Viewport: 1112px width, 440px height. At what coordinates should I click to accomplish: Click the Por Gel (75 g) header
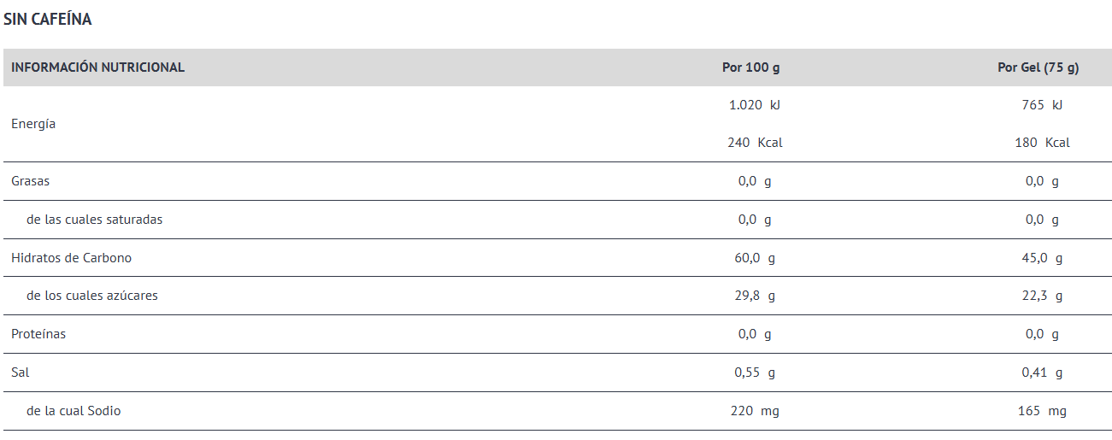coord(1038,67)
